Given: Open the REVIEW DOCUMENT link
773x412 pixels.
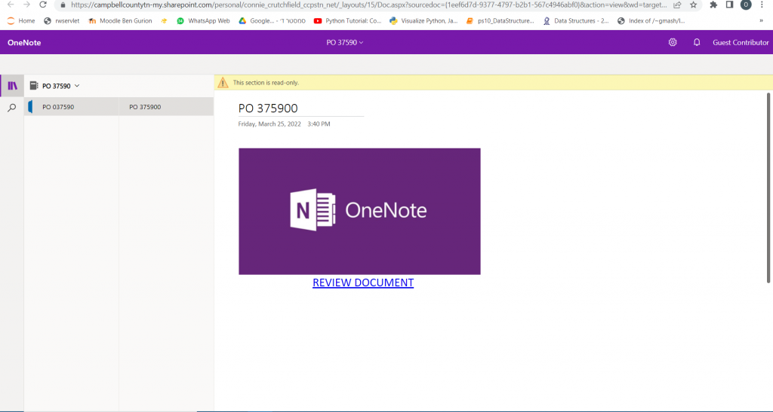Looking at the screenshot, I should (x=363, y=282).
